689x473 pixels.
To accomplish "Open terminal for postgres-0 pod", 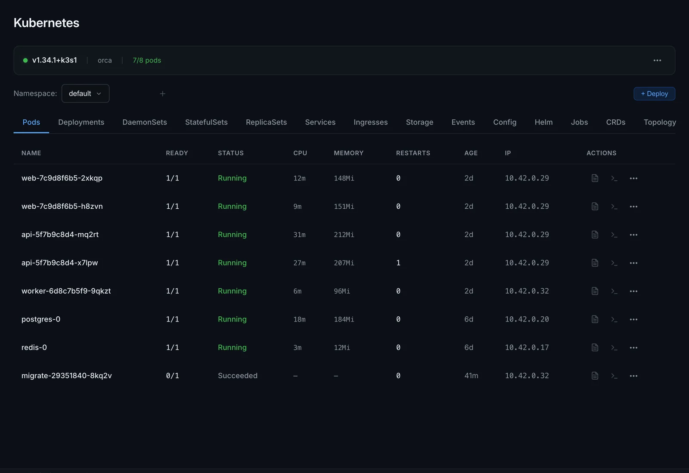I will pos(614,319).
